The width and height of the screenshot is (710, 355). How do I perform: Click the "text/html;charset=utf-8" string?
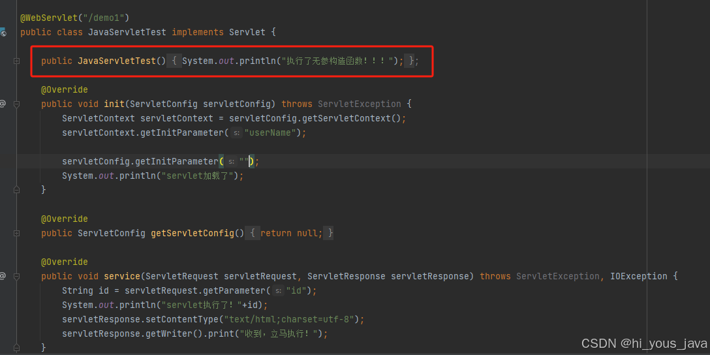pyautogui.click(x=289, y=320)
